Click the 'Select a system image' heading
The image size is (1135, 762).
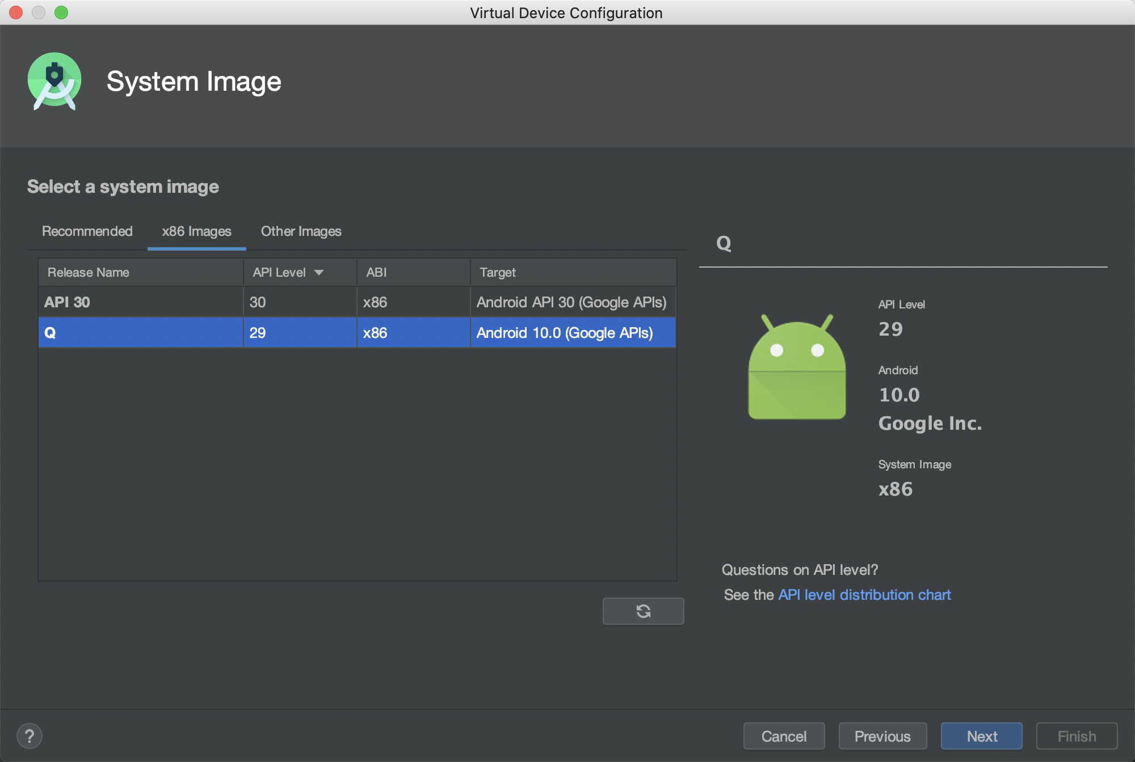[x=123, y=187]
